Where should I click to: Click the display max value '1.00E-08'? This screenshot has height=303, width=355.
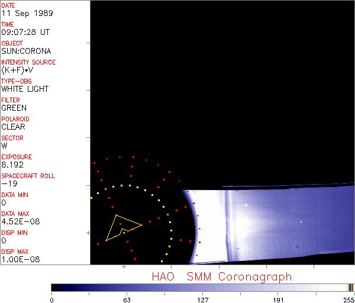point(18,259)
